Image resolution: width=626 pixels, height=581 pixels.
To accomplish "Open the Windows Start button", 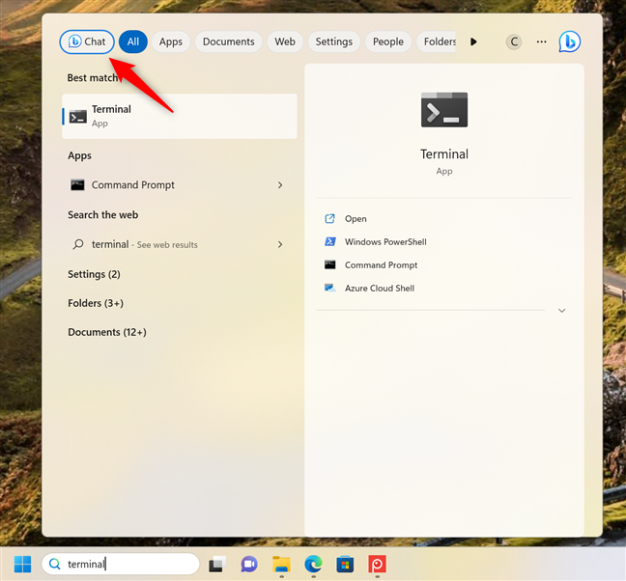I will click(x=22, y=564).
